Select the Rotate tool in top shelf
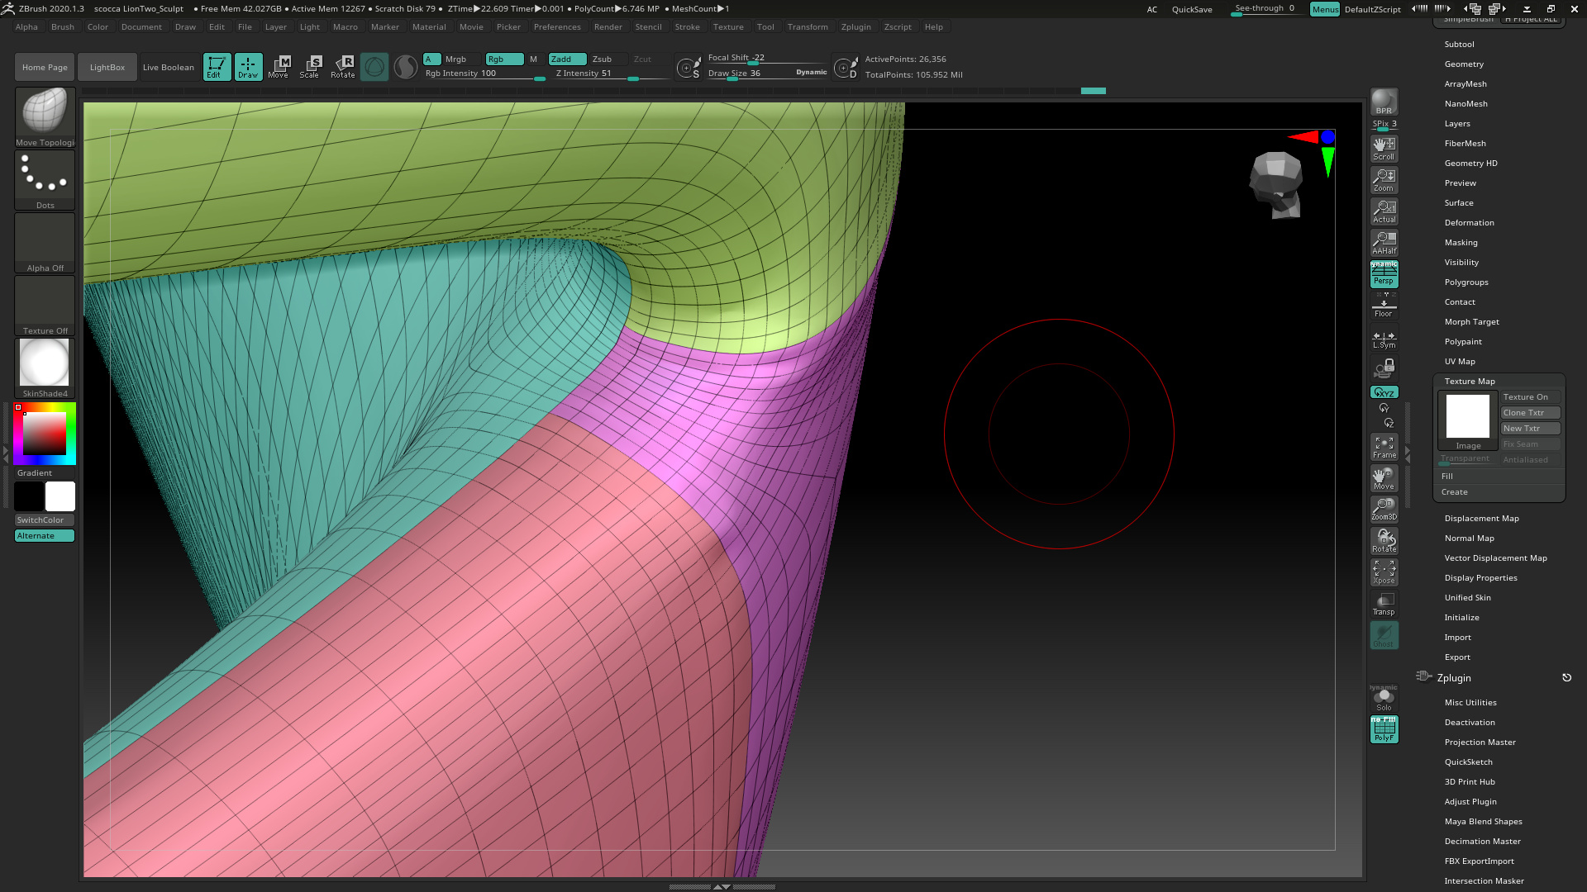Viewport: 1587px width, 892px height. 343,66
